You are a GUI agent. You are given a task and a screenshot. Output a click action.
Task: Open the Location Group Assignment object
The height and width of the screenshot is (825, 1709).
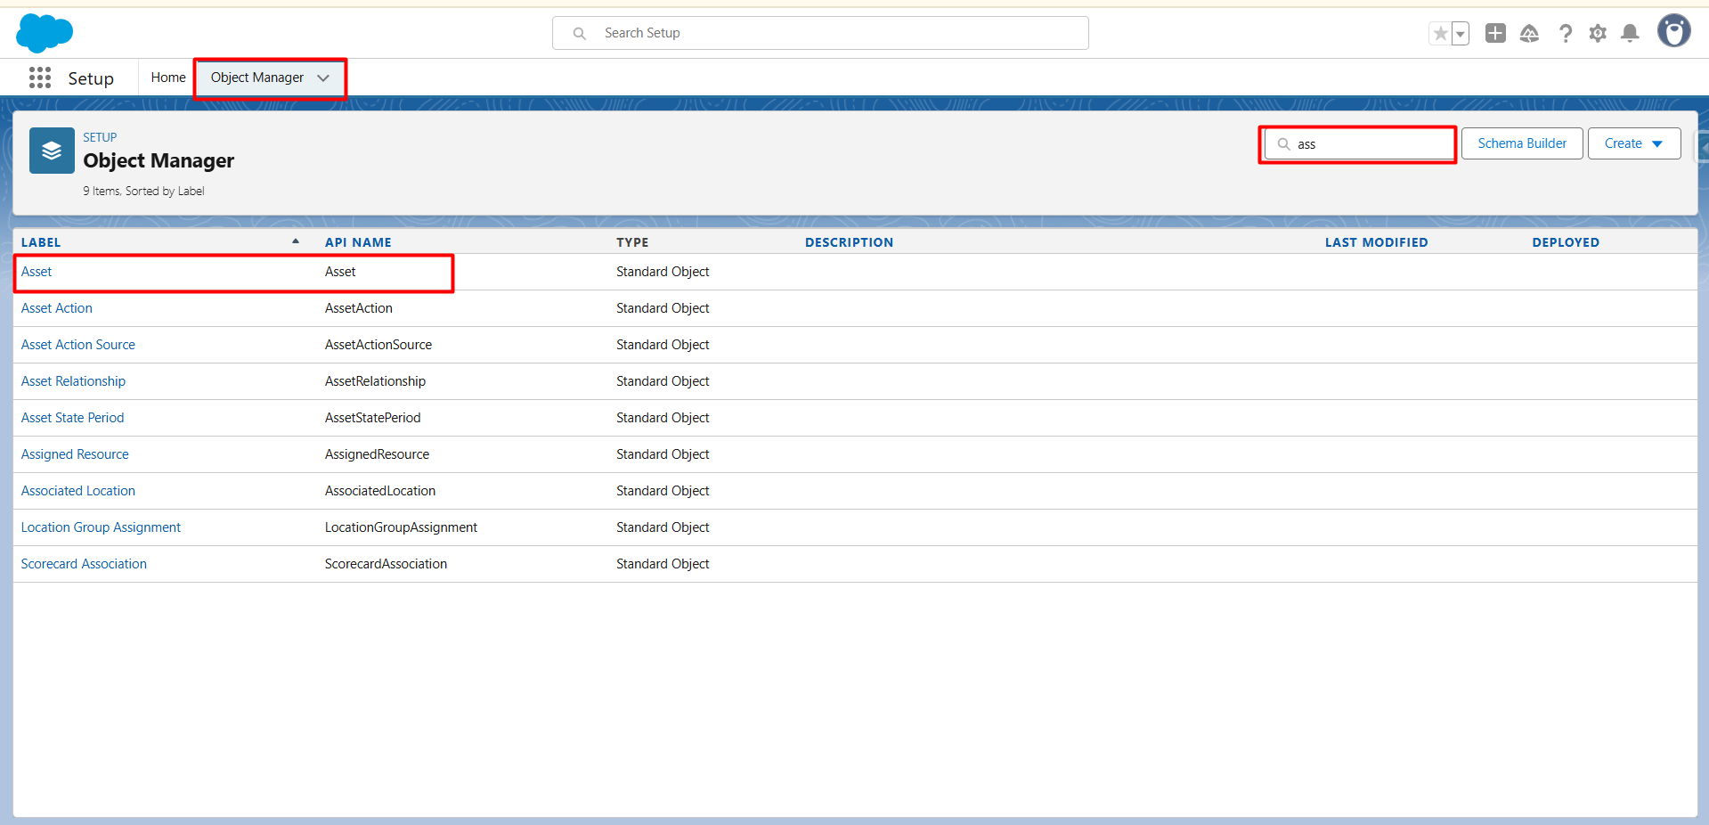(101, 527)
